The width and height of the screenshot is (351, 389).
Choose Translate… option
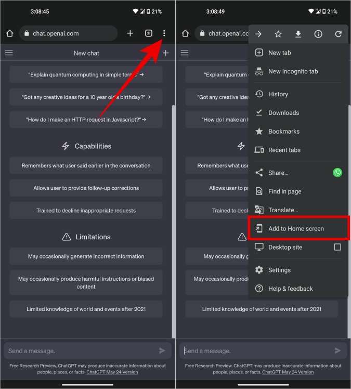(x=298, y=210)
